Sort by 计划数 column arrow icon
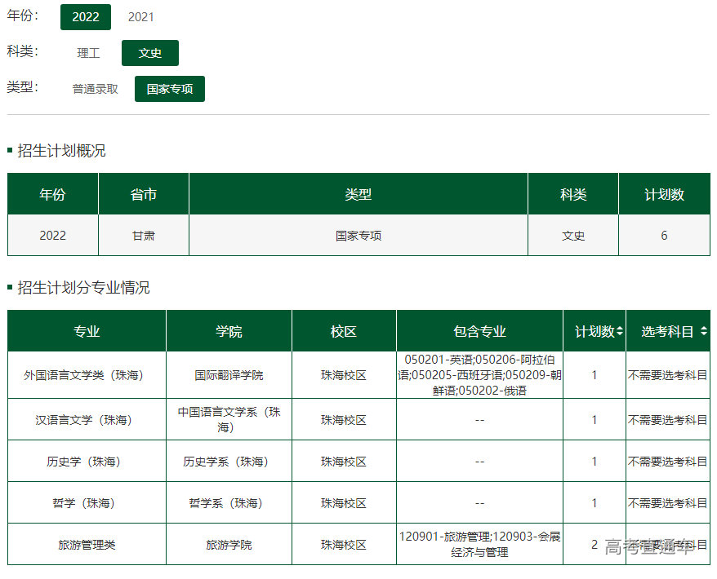The height and width of the screenshot is (579, 717). coord(620,332)
